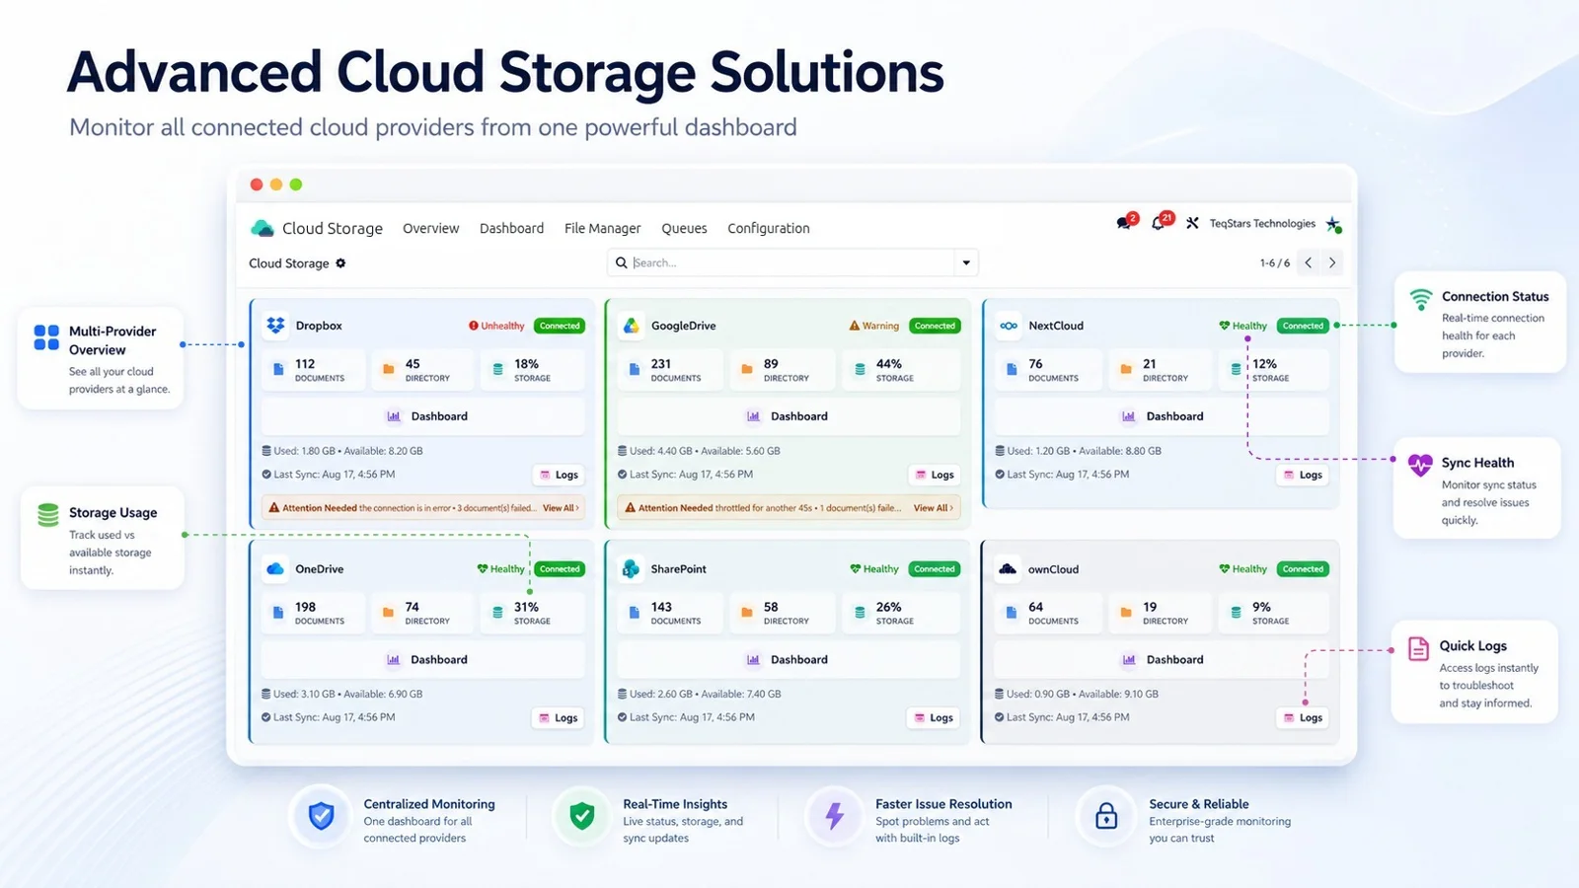The height and width of the screenshot is (888, 1579).
Task: Click the OneDrive provider icon
Action: point(275,569)
